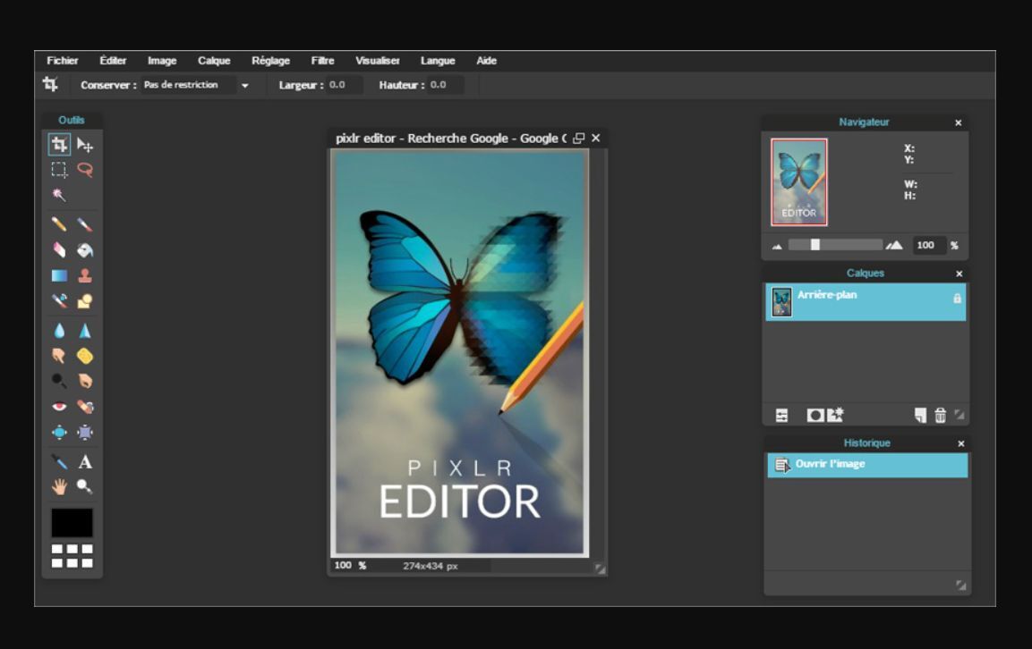Click the Navigateur butterfly preview thumbnail
The image size is (1032, 649).
click(x=799, y=182)
